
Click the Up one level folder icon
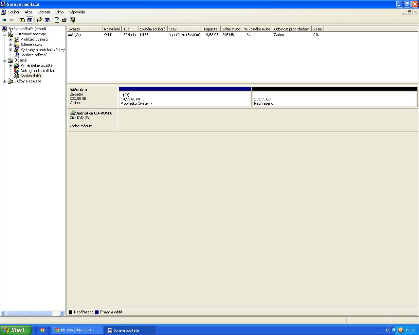click(x=22, y=20)
